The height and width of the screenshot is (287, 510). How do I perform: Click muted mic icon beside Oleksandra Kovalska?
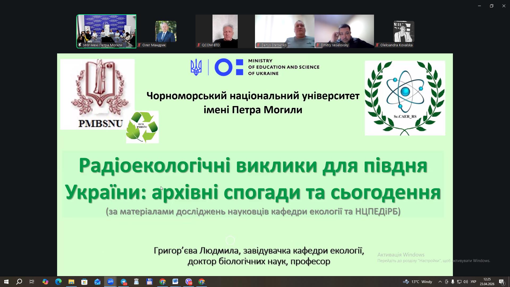(x=377, y=45)
